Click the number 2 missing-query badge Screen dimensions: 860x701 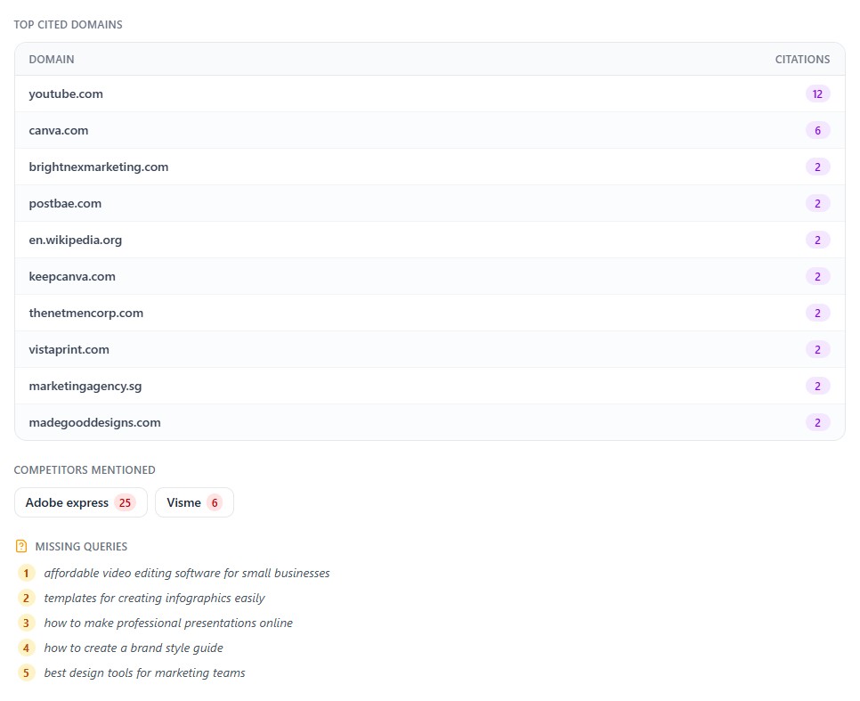coord(26,598)
